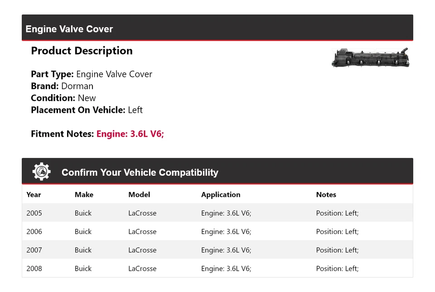Click the Condition: New text
Image resolution: width=435 pixels, height=292 pixels.
pyautogui.click(x=63, y=98)
